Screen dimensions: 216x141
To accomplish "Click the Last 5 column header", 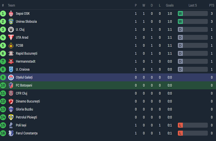I will click(192, 5).
